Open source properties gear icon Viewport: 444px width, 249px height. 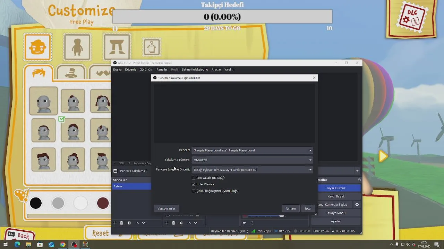pyautogui.click(x=181, y=223)
